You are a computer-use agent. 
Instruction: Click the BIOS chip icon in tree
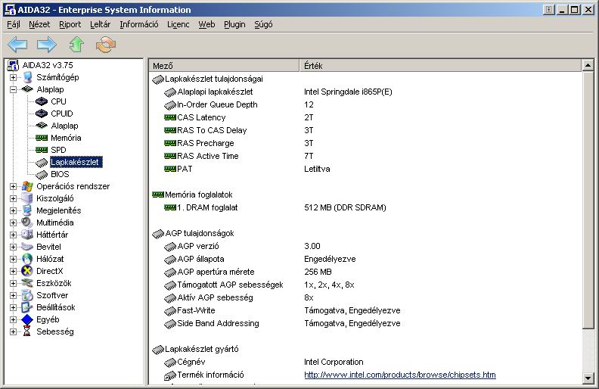click(42, 175)
